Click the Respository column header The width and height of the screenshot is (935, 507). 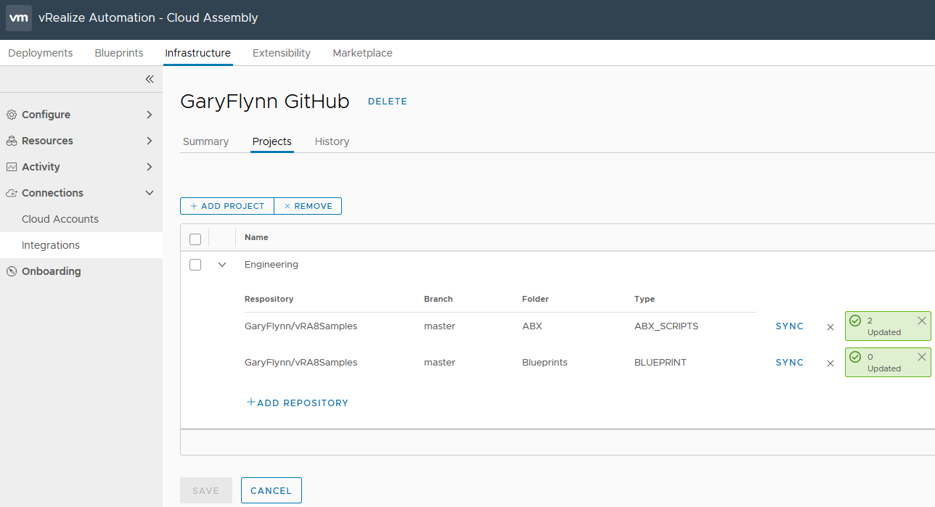pyautogui.click(x=269, y=299)
